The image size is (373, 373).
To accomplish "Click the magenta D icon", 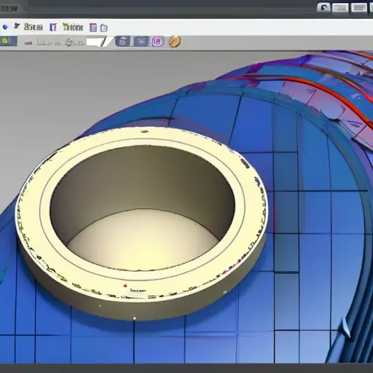I will pyautogui.click(x=157, y=42).
